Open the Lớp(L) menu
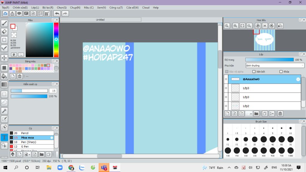 (35, 7)
